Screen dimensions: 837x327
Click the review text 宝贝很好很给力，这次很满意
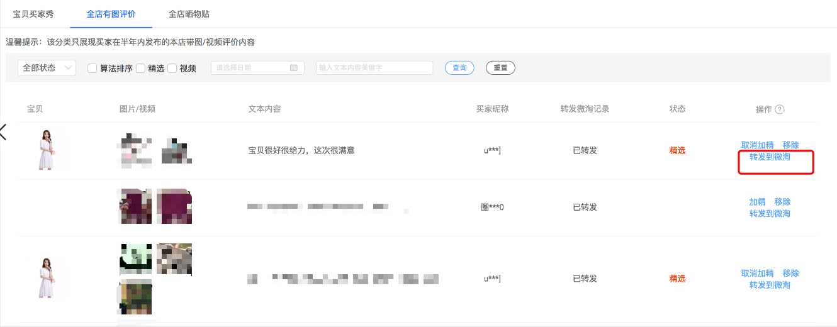coord(301,150)
